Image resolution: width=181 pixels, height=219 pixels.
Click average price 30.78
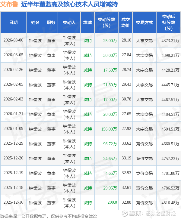click(x=126, y=99)
